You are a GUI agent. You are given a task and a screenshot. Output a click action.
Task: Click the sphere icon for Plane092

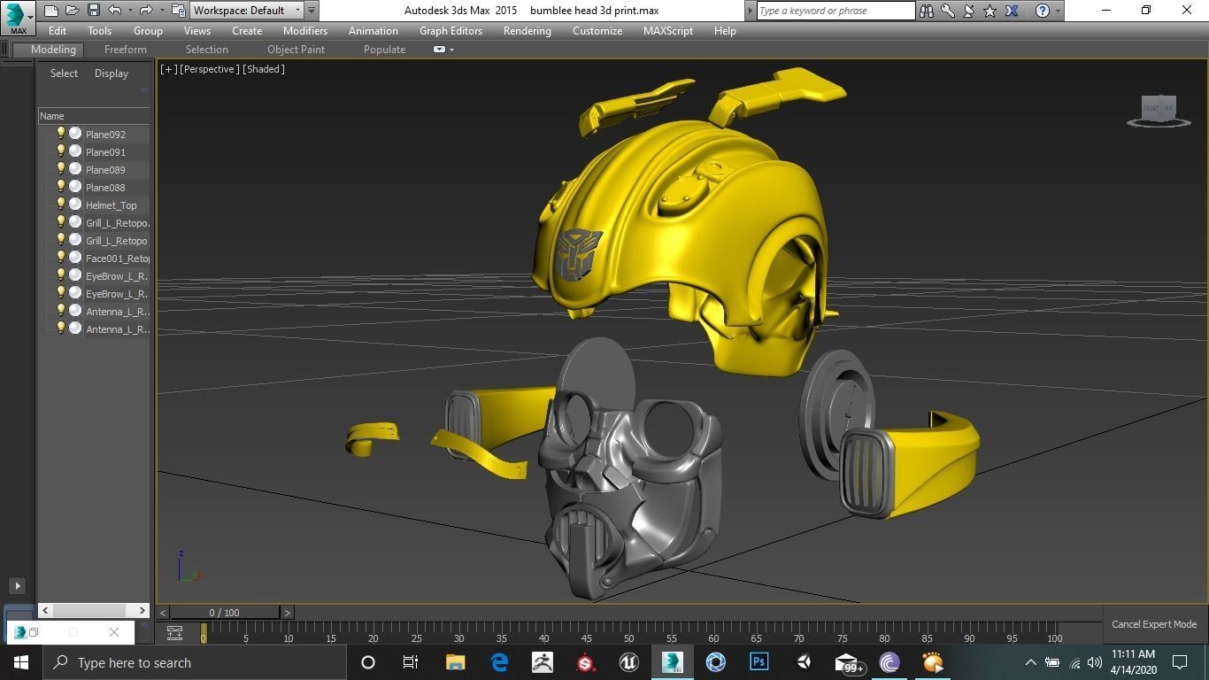pos(75,134)
